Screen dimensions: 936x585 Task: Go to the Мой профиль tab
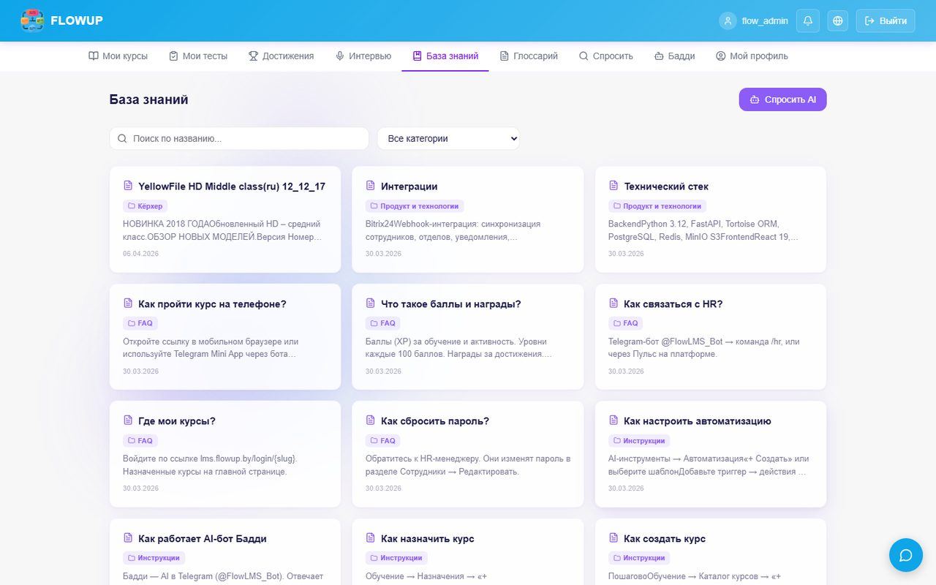coord(752,56)
